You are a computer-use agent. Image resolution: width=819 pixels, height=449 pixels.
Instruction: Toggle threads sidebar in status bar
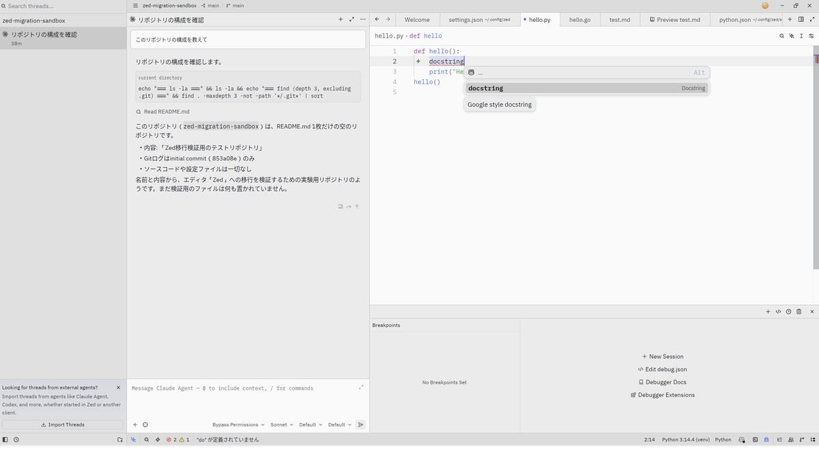click(x=5, y=440)
